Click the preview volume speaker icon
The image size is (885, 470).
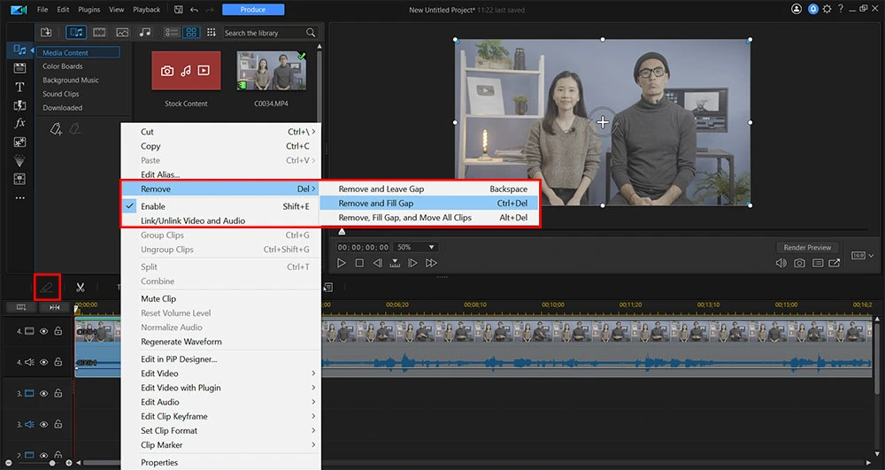tap(781, 263)
